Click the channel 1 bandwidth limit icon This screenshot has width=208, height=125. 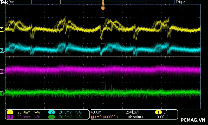36,112
